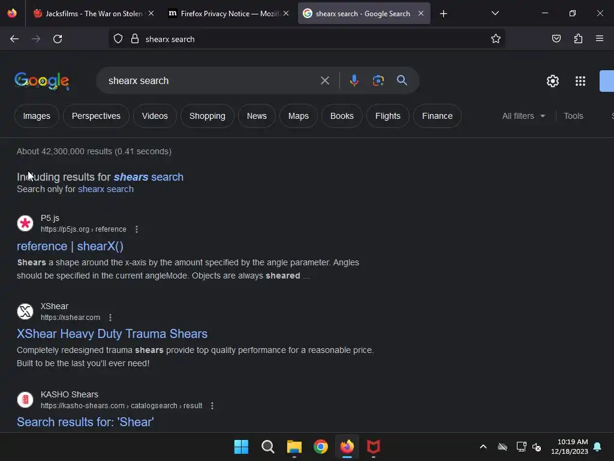Open Google quick settings gear

[552, 81]
